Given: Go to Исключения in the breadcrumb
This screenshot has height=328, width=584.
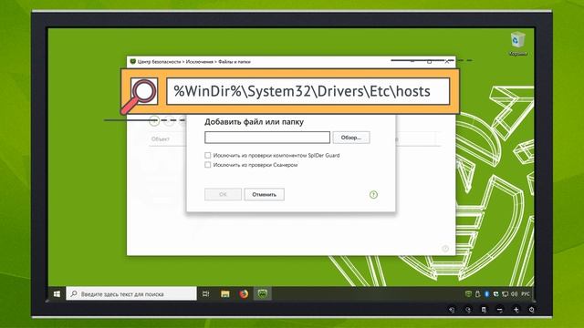Looking at the screenshot, I should (199, 62).
